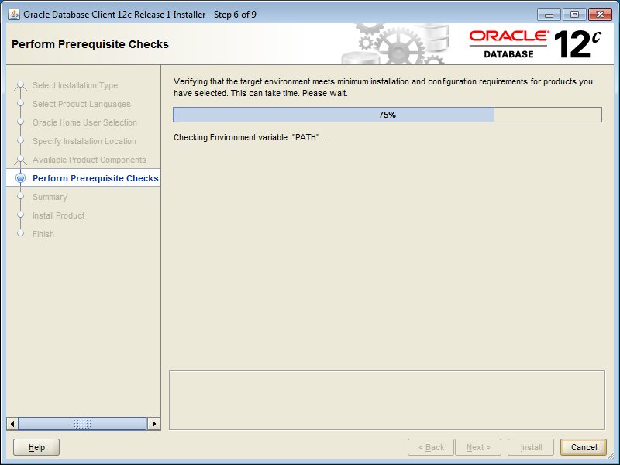620x465 pixels.
Task: Click the empty details pane at bottom
Action: [x=387, y=400]
